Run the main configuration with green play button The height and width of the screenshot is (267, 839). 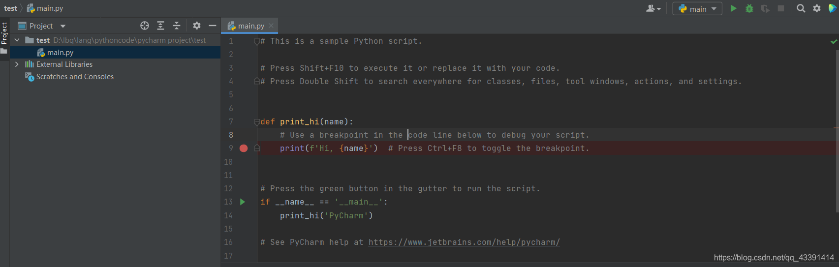click(x=733, y=8)
